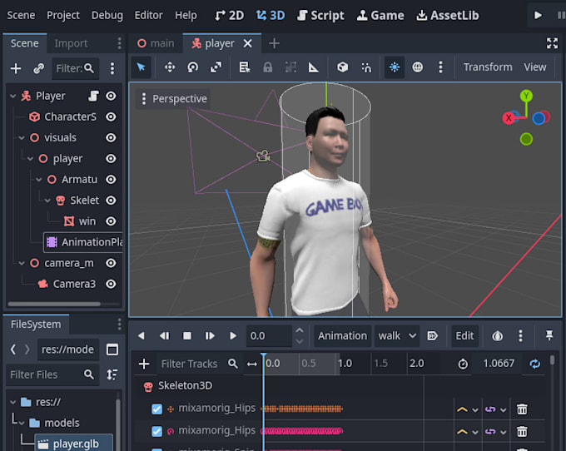Screen dimensions: 566x451
Task: Collapse the Player root node
Action: [x=13, y=96]
